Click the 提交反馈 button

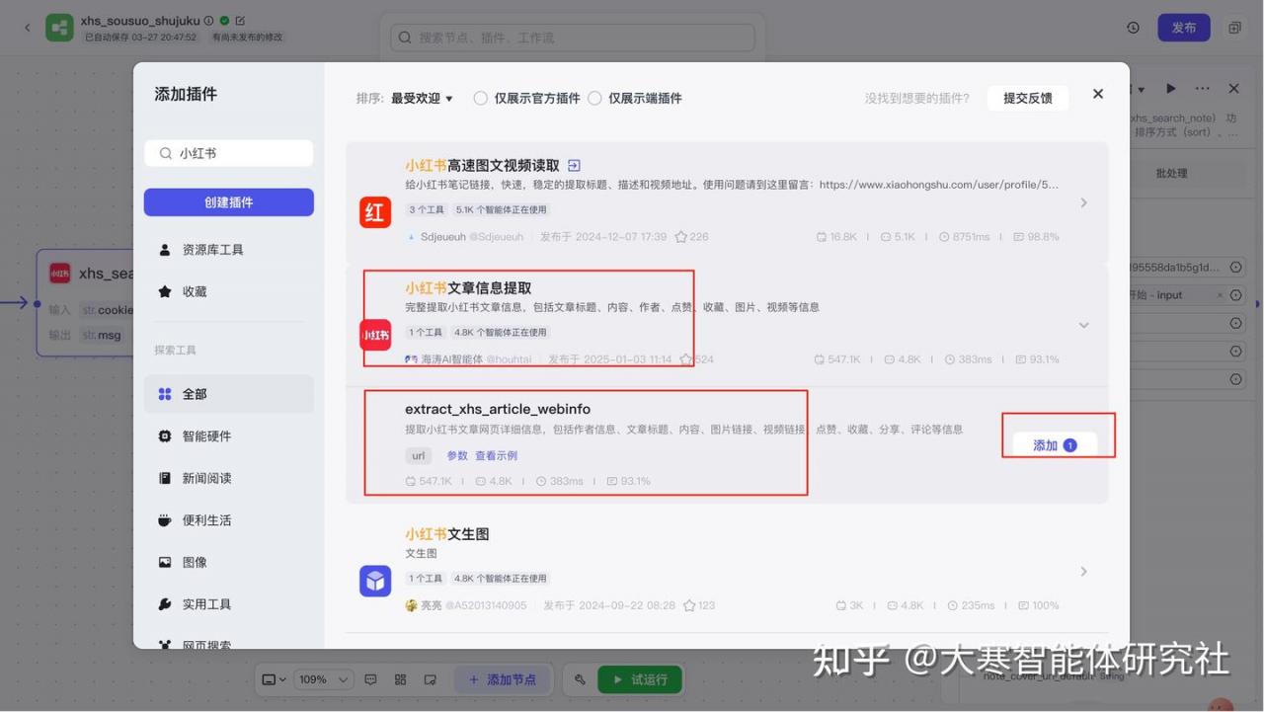[1028, 98]
